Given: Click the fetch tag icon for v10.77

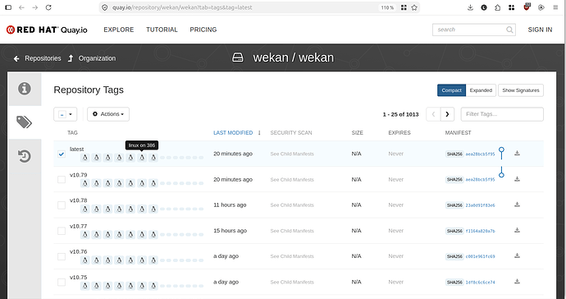Looking at the screenshot, I should 517,230.
